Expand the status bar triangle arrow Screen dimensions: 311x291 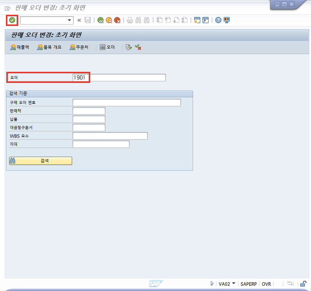tap(212, 284)
